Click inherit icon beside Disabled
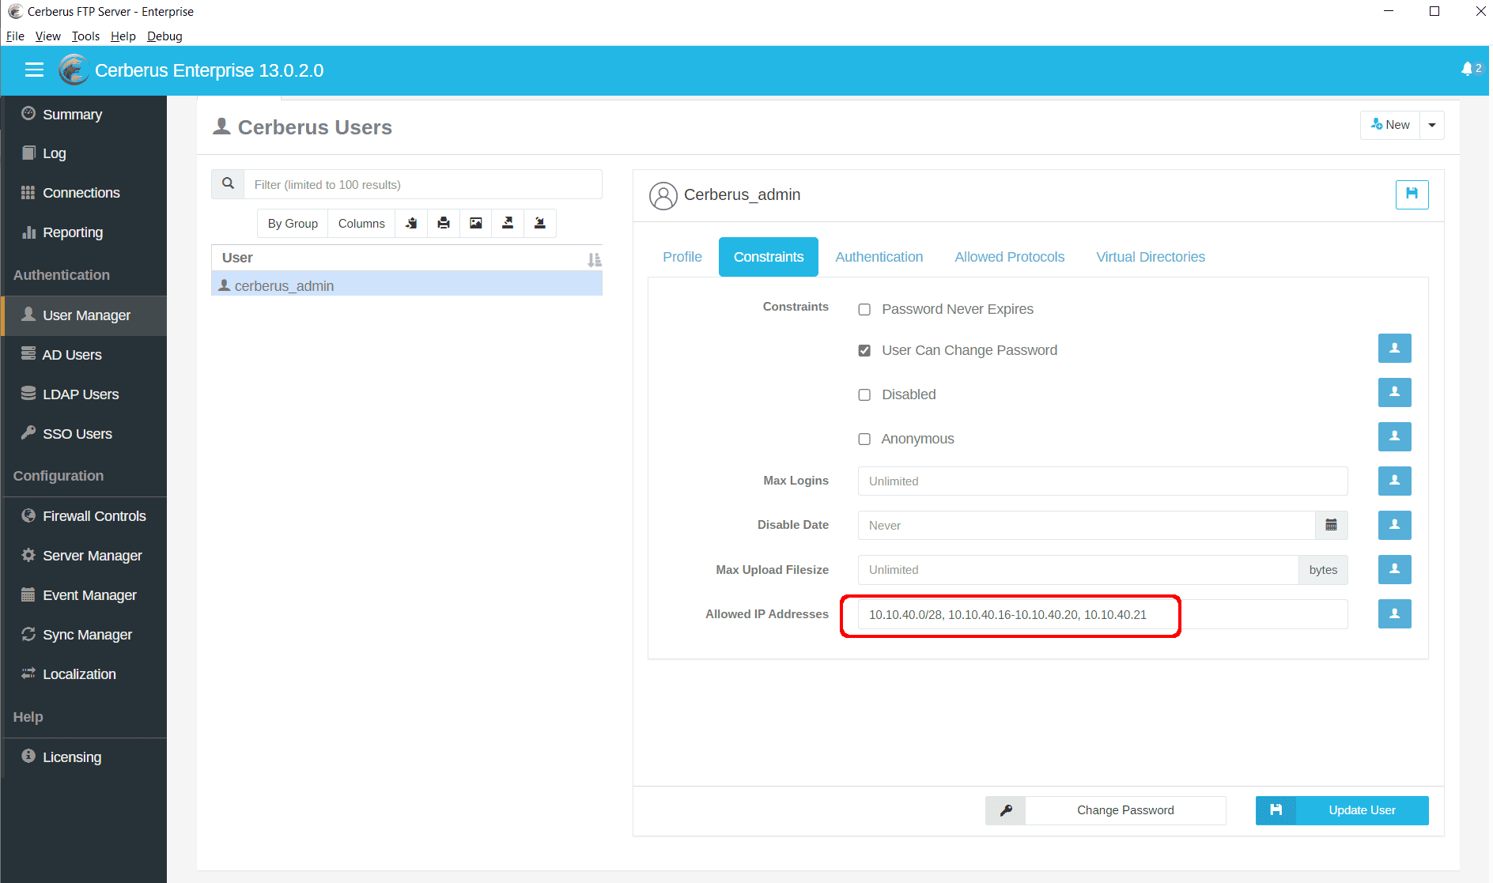This screenshot has width=1493, height=883. 1394,392
